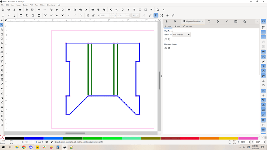Select the Align tab

click(x=168, y=26)
